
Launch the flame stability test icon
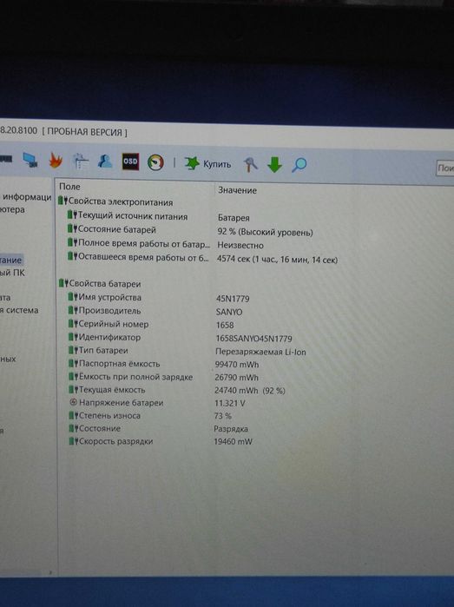56,161
